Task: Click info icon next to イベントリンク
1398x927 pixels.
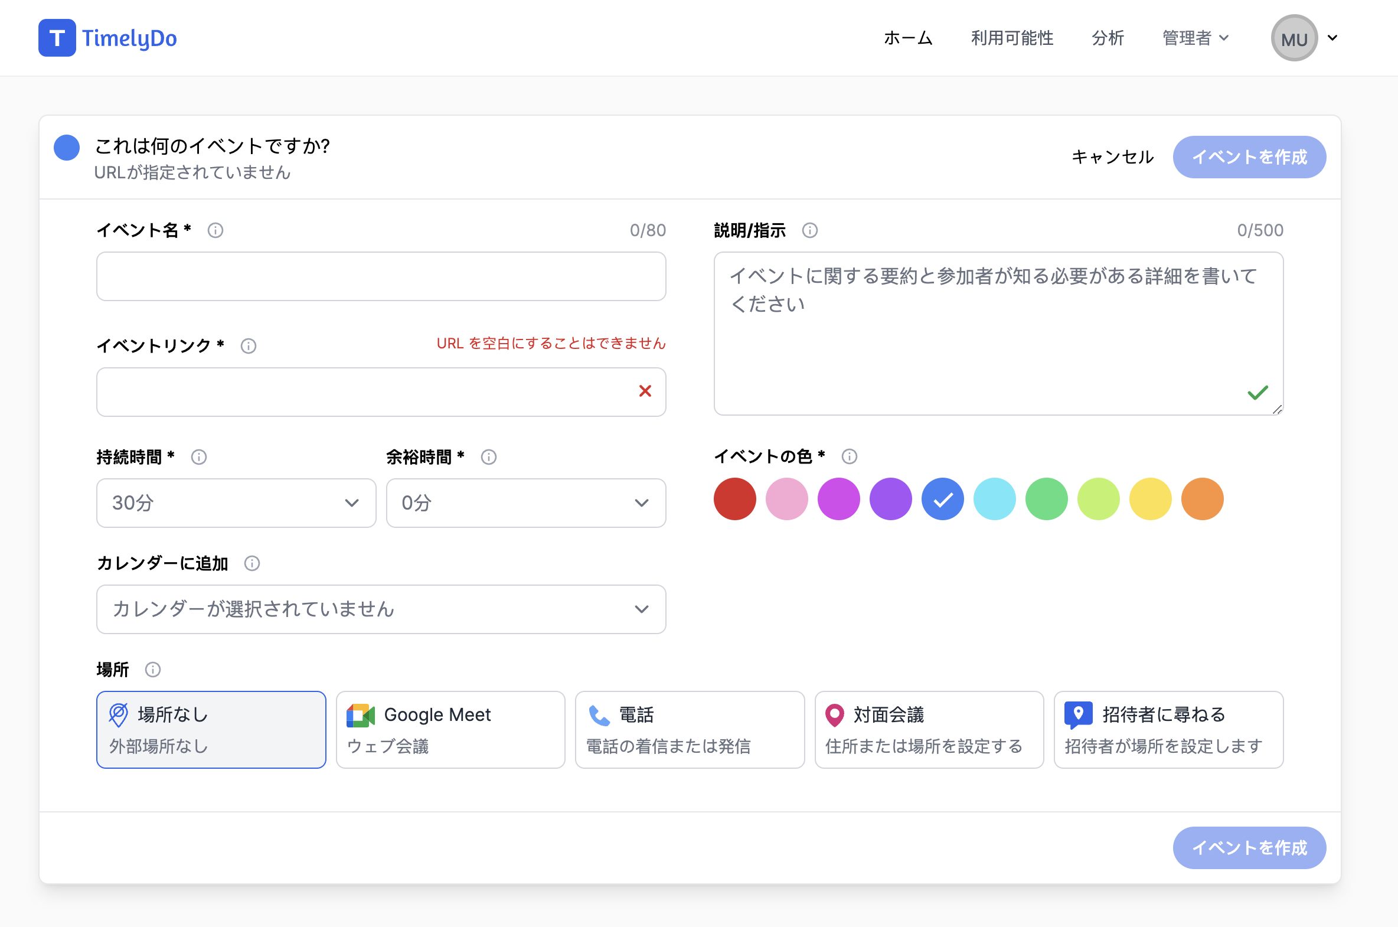Action: (249, 346)
